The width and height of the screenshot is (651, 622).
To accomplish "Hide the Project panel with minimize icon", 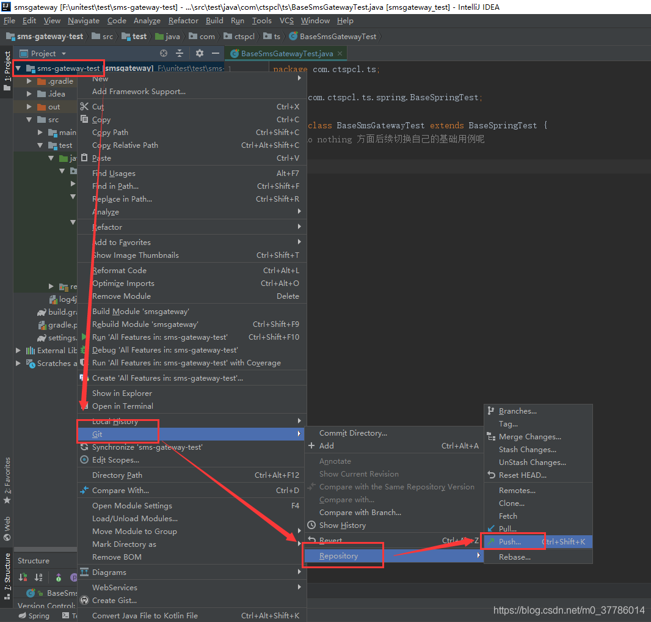I will pos(215,53).
